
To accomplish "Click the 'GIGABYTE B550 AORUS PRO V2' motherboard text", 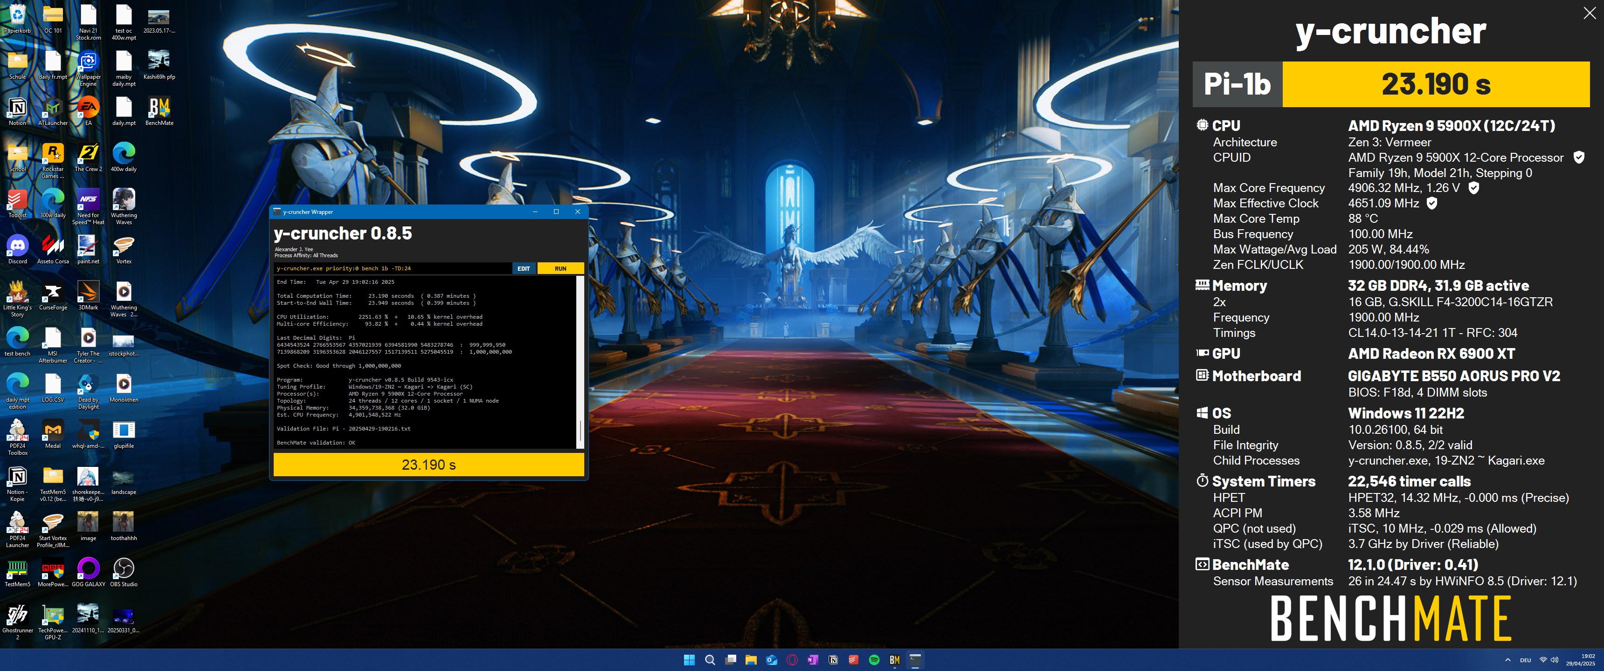I will point(1454,376).
